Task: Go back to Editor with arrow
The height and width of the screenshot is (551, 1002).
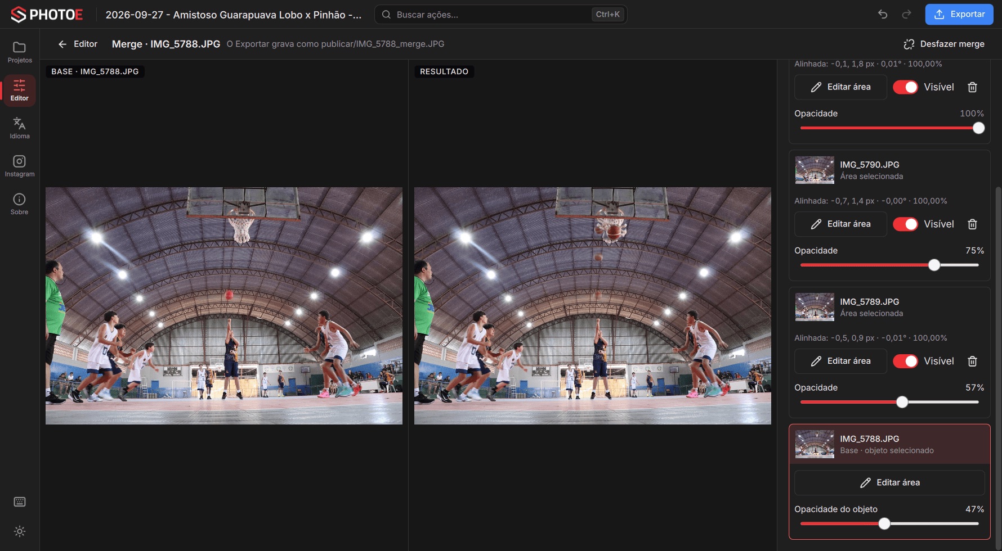Action: [78, 44]
